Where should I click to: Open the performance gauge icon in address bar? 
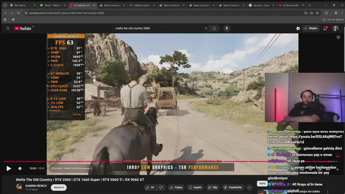[312, 13]
